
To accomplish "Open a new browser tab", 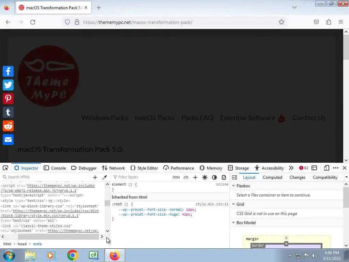I will tap(98, 8).
